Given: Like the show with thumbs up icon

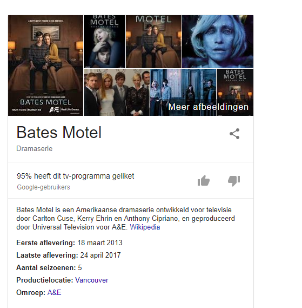Looking at the screenshot, I should (204, 180).
